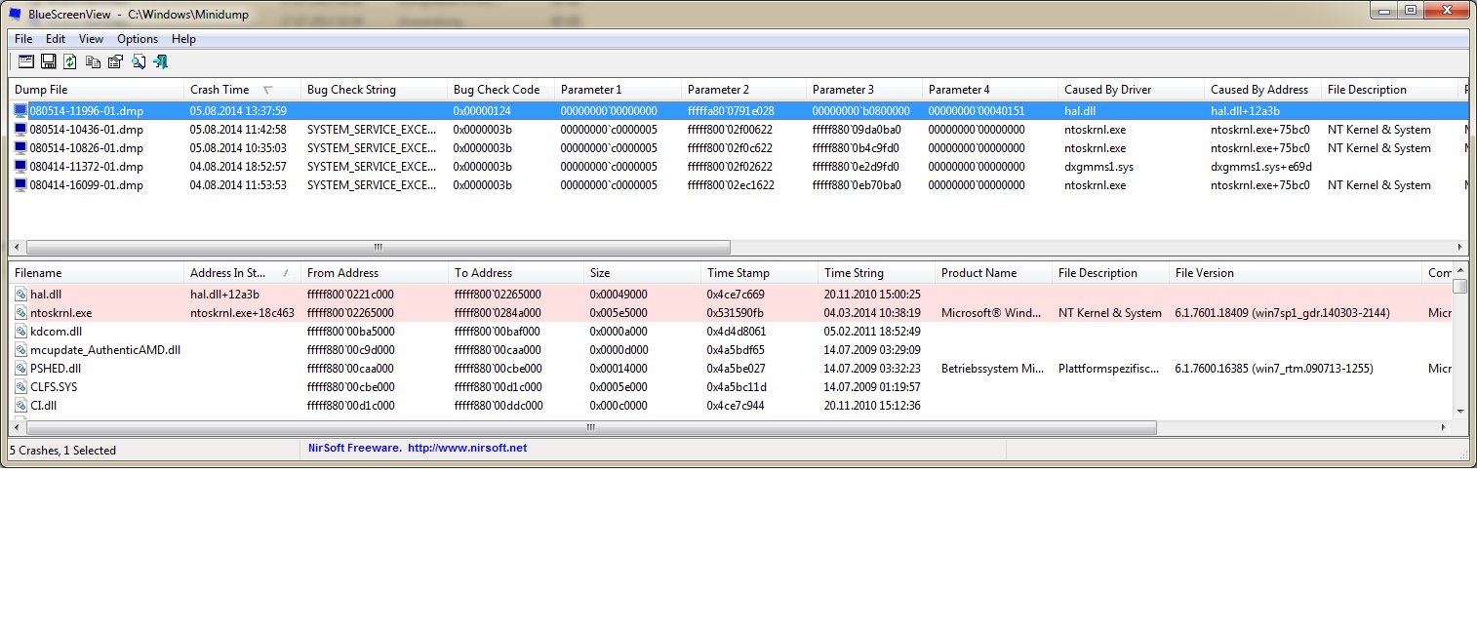Click the 0x531590fb time stamp cell

[736, 313]
